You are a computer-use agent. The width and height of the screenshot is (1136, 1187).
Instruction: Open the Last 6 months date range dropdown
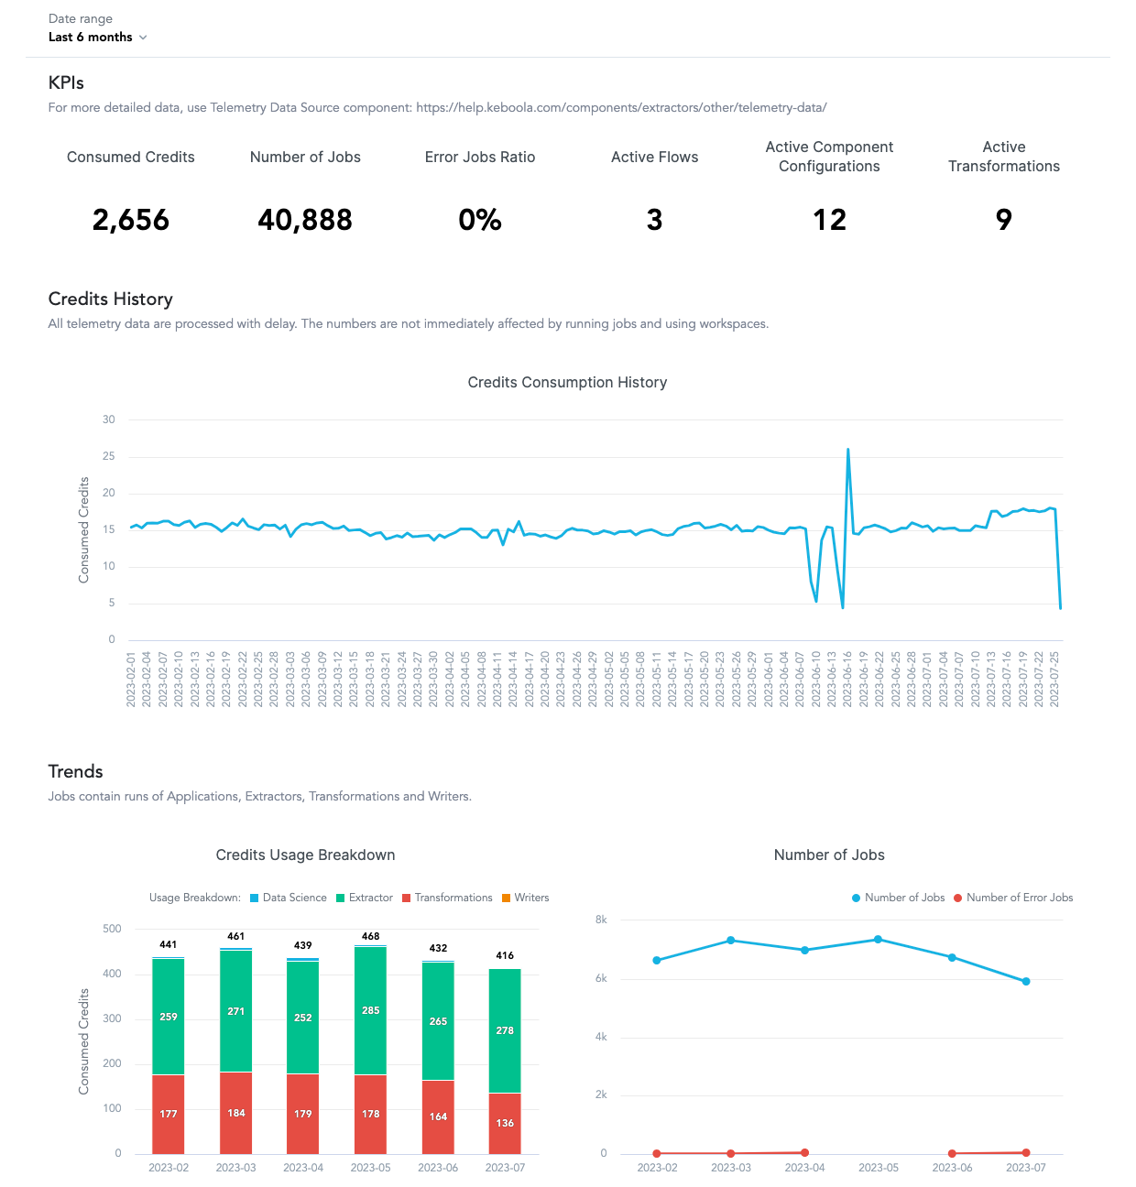click(x=97, y=38)
